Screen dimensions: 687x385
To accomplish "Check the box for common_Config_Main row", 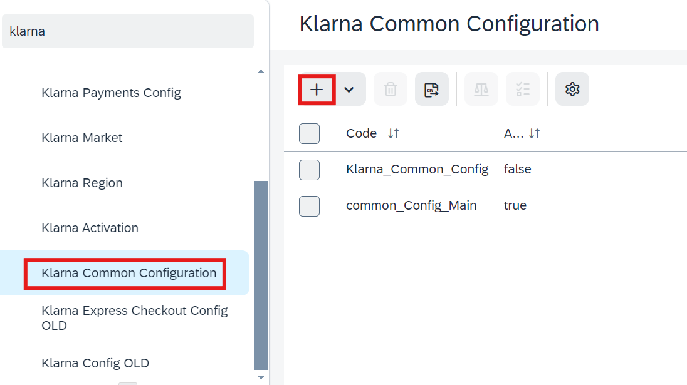I will tap(309, 206).
